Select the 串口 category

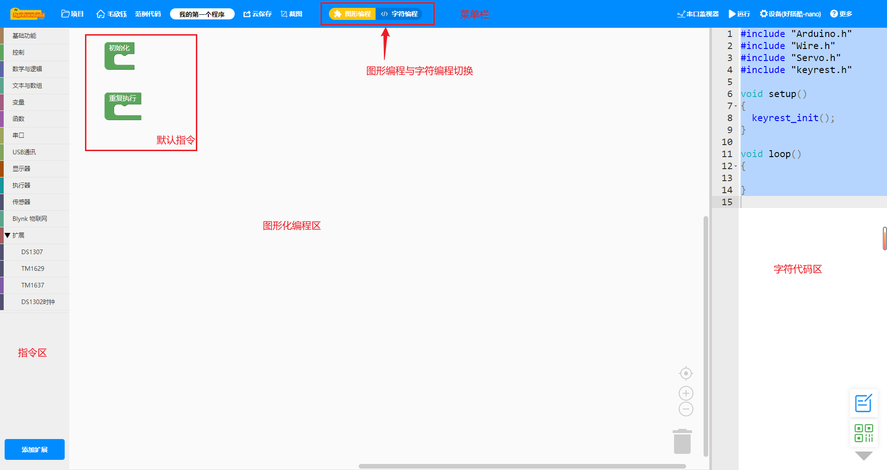(x=35, y=135)
